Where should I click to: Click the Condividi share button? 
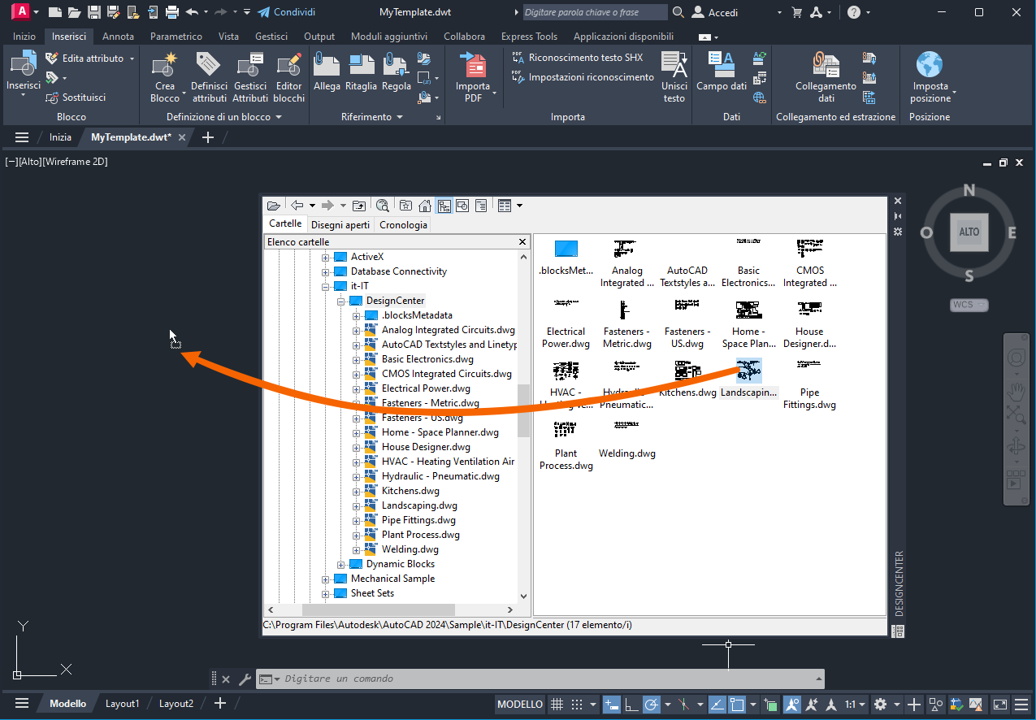[286, 12]
